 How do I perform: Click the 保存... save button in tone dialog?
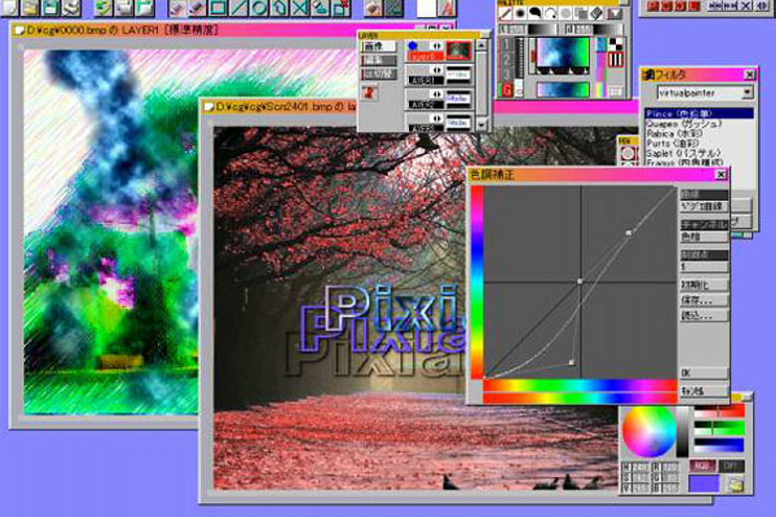click(703, 300)
